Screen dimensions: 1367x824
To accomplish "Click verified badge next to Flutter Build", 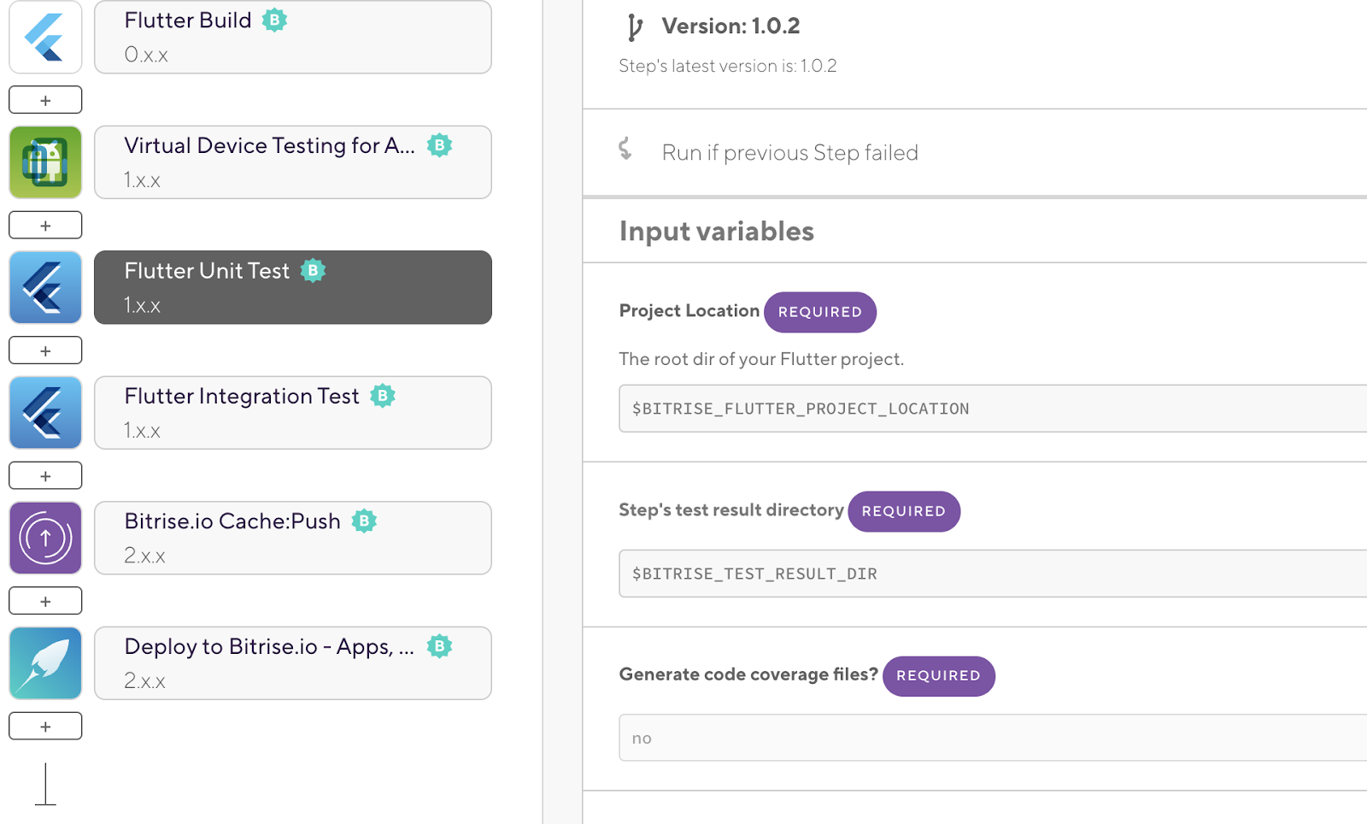I will (x=274, y=21).
